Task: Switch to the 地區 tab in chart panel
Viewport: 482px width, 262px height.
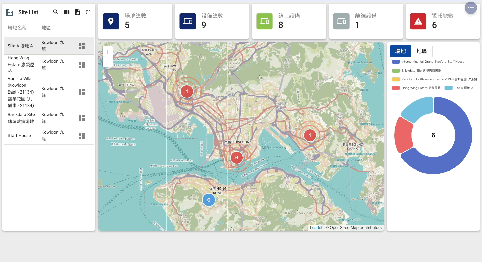Action: point(422,51)
